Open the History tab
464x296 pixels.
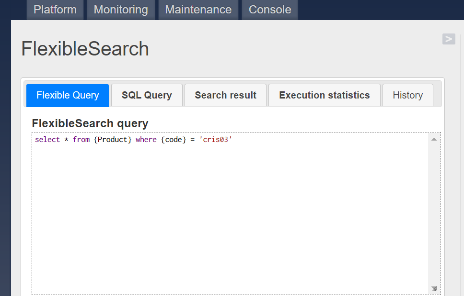click(x=408, y=95)
